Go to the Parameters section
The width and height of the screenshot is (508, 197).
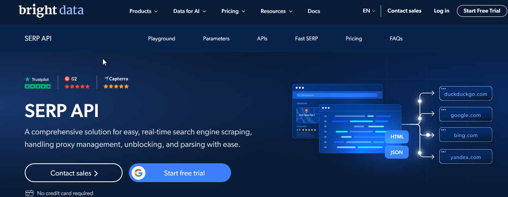[216, 38]
